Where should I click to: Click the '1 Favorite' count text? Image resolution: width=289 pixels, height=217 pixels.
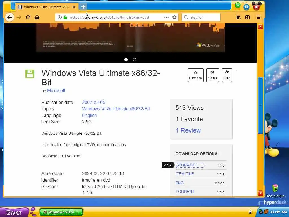click(189, 119)
